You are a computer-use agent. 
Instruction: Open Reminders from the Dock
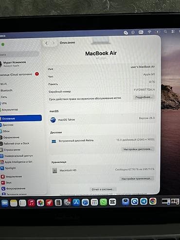(22, 203)
